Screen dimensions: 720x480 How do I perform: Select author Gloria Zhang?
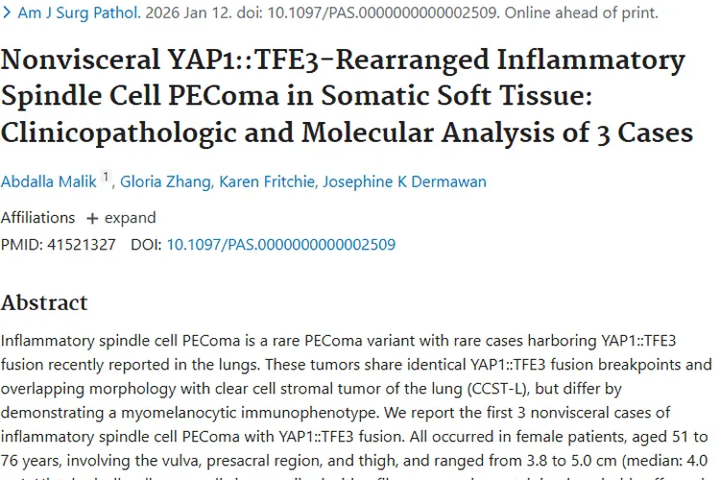(163, 181)
